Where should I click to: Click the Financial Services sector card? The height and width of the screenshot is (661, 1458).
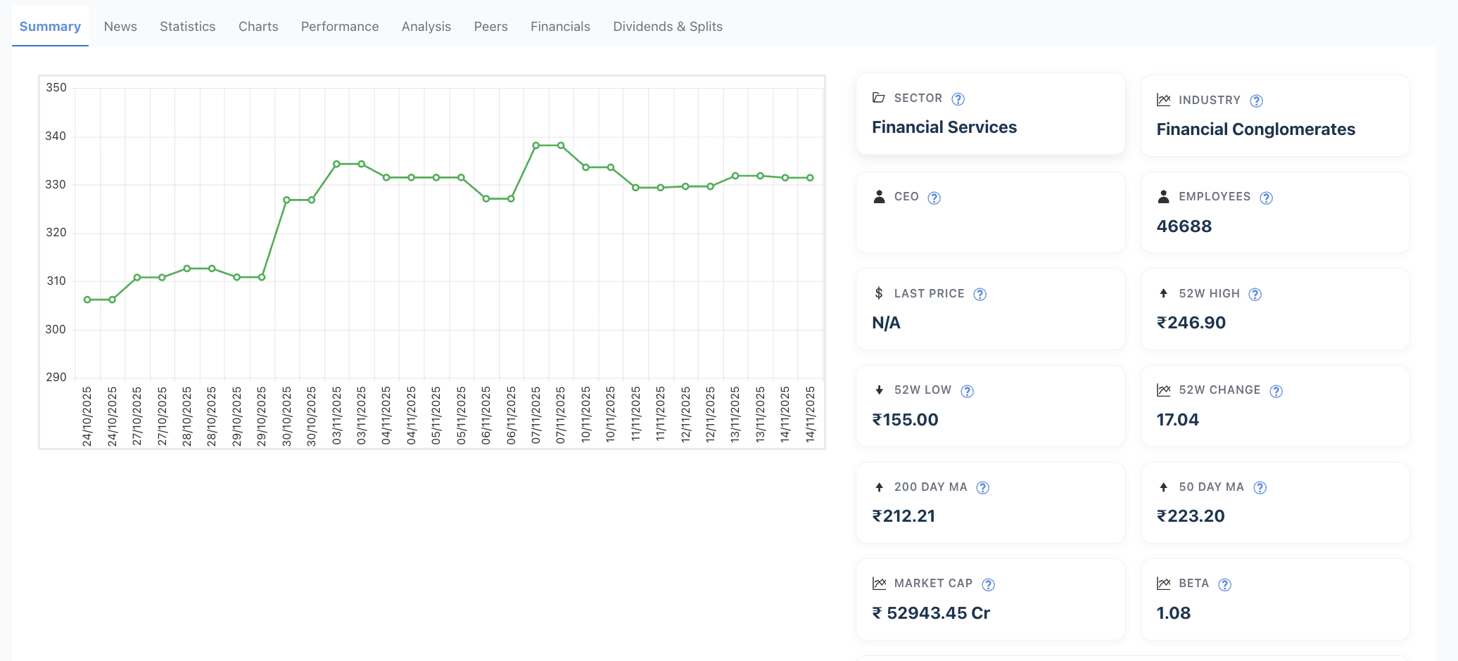pyautogui.click(x=991, y=114)
